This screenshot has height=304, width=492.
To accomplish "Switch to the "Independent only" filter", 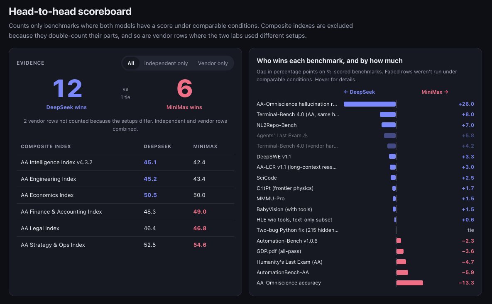I will [x=166, y=63].
